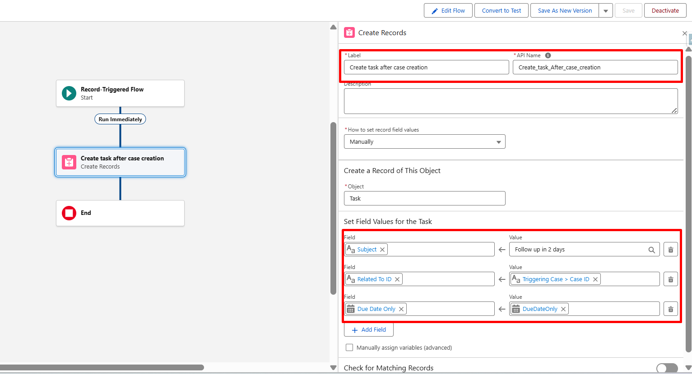
Task: Select the Create task after case creation node
Action: coord(120,162)
